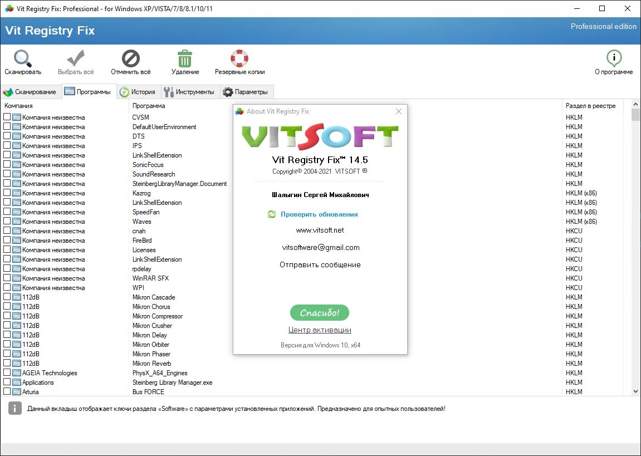This screenshot has width=641, height=456.
Task: Click the app icon in the main title bar
Action: (x=9, y=8)
